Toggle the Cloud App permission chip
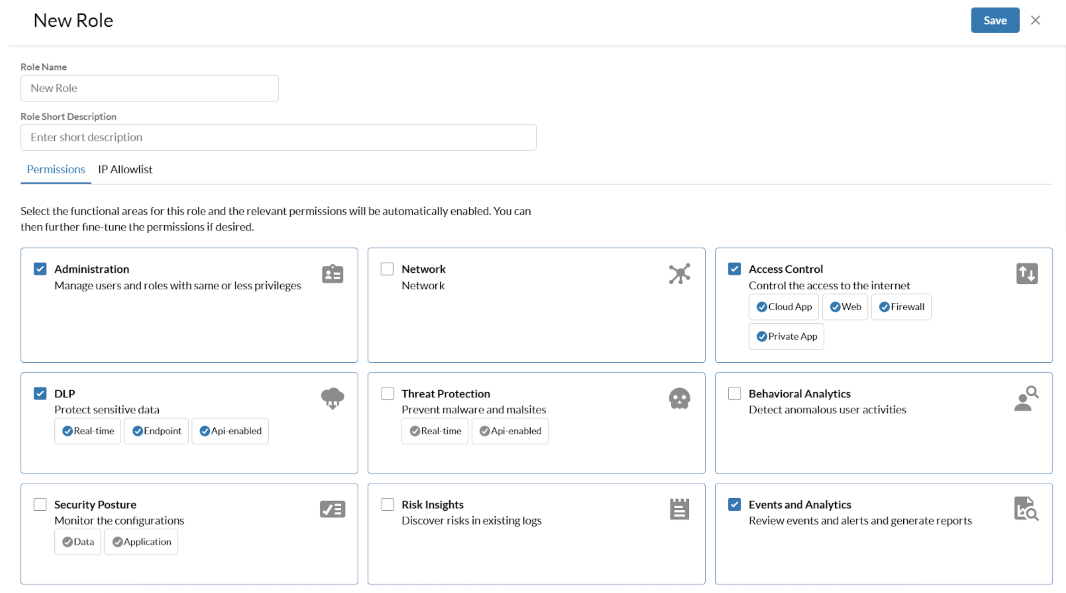Image resolution: width=1066 pixels, height=593 pixels. (784, 307)
